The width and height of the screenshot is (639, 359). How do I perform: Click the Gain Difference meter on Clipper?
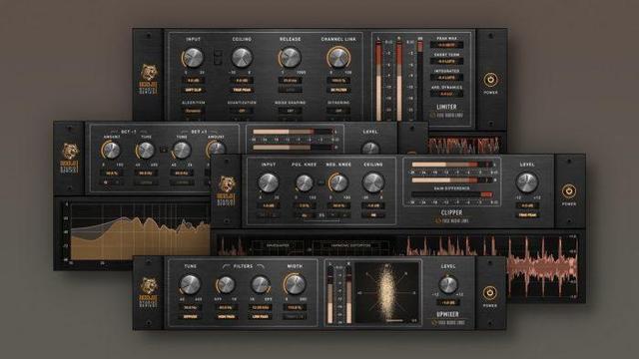pos(452,194)
